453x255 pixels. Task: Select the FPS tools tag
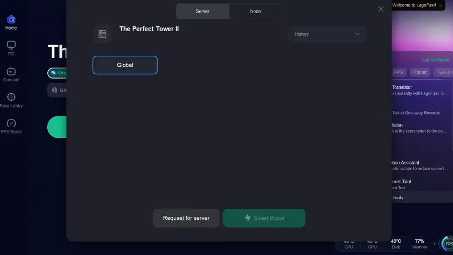[x=399, y=72]
